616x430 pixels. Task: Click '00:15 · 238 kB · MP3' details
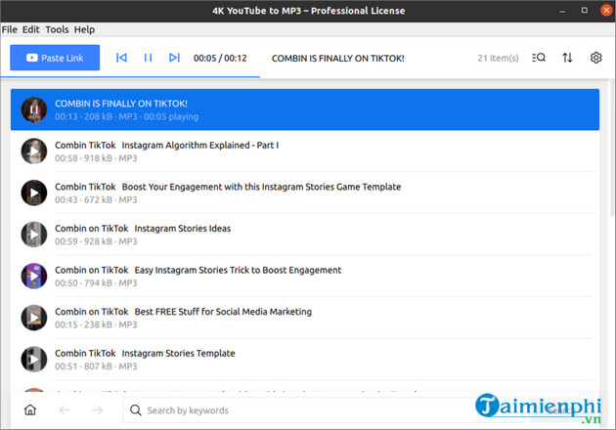pyautogui.click(x=96, y=324)
